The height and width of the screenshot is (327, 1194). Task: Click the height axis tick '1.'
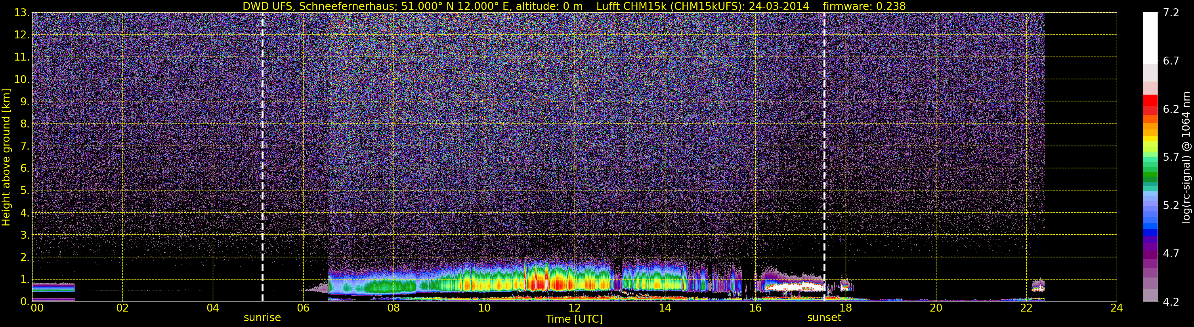point(25,279)
